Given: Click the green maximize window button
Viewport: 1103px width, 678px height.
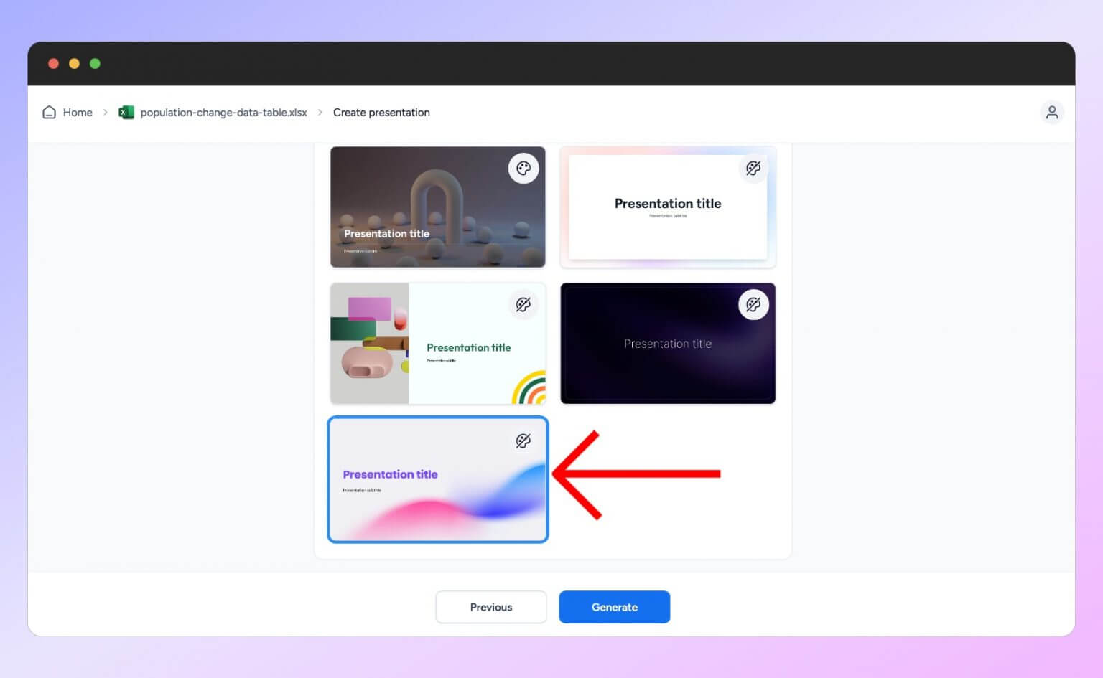Looking at the screenshot, I should [95, 64].
